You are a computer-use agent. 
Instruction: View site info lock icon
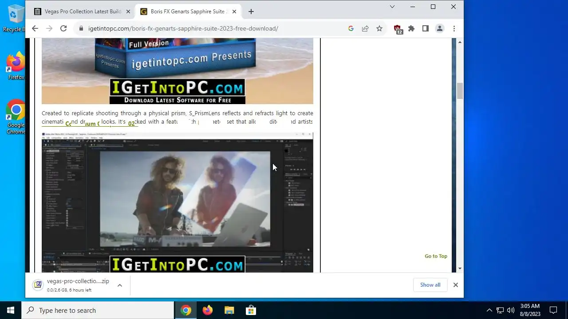pos(81,28)
